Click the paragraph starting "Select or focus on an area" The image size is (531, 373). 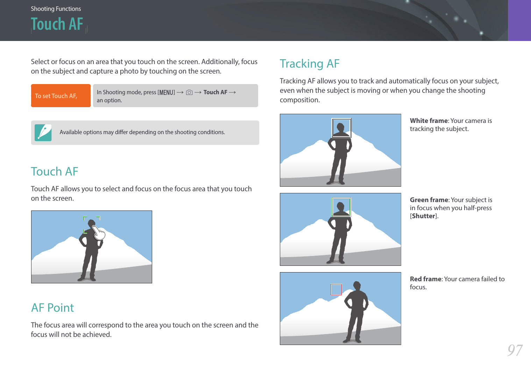point(144,67)
